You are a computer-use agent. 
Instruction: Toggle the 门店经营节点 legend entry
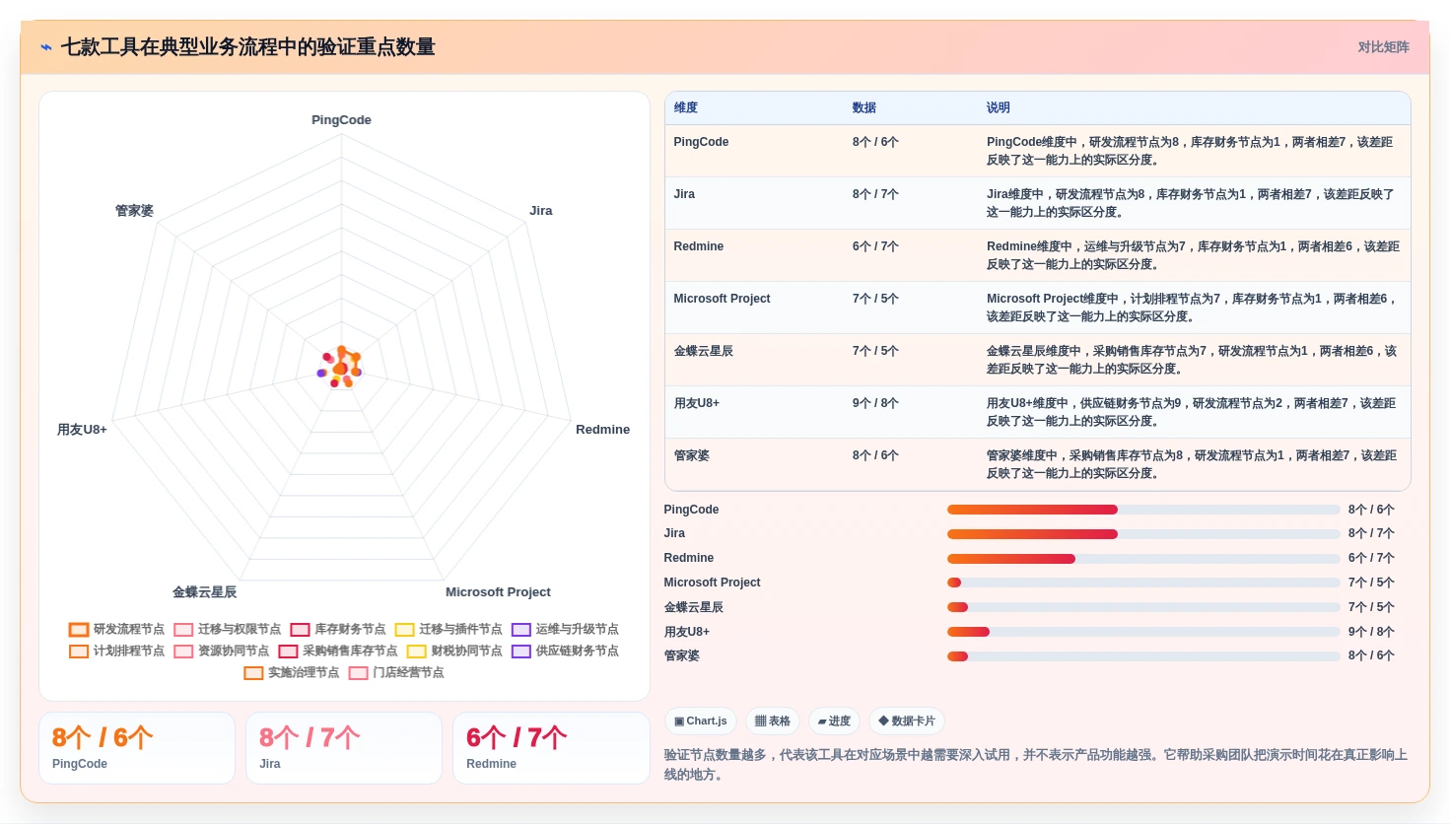[395, 673]
